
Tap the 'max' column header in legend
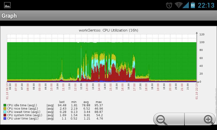(x=99, y=102)
